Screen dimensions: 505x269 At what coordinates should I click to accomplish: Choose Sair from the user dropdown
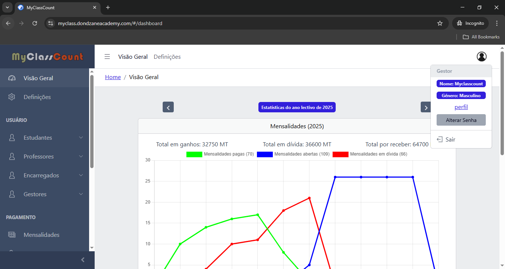click(x=450, y=139)
